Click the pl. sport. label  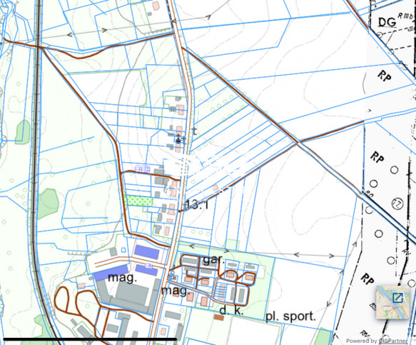[x=291, y=316]
